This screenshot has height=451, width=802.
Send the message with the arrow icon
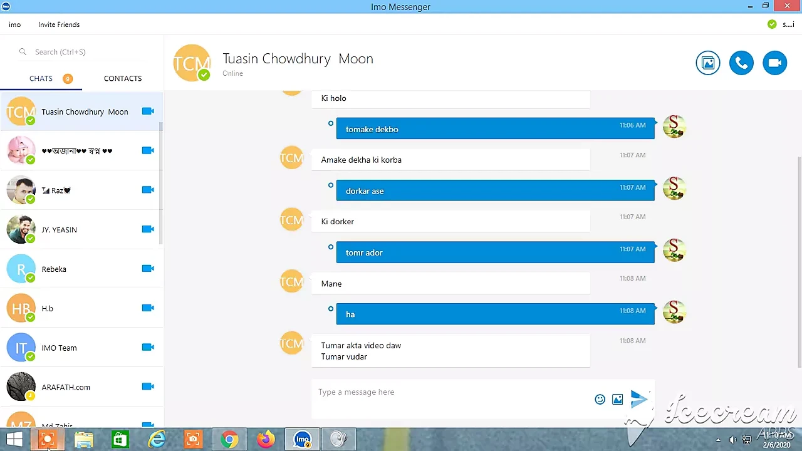(638, 398)
